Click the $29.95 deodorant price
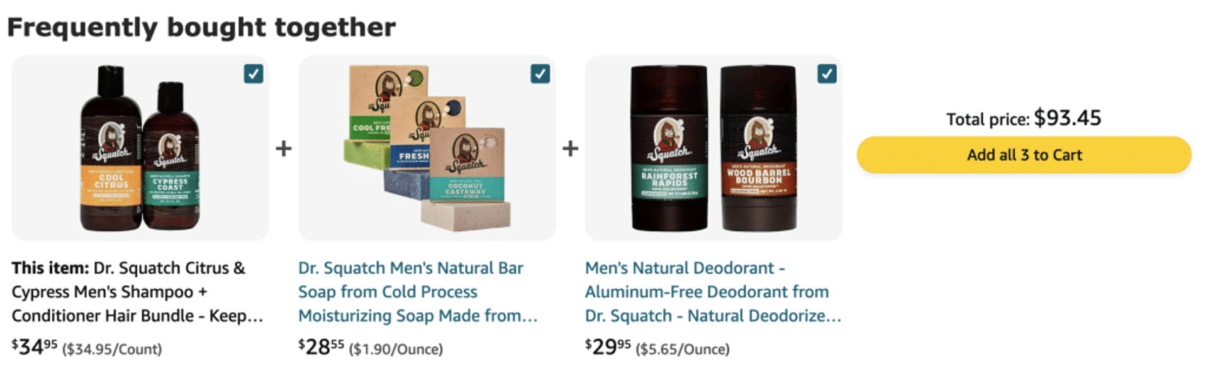Viewport: 1208px width, 369px height. click(608, 347)
